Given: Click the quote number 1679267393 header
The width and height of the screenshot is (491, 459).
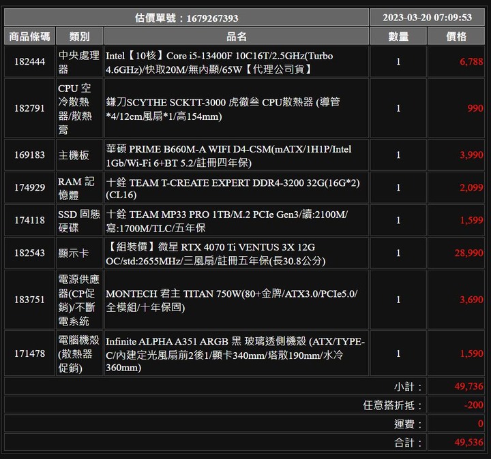Looking at the screenshot, I should tap(186, 18).
